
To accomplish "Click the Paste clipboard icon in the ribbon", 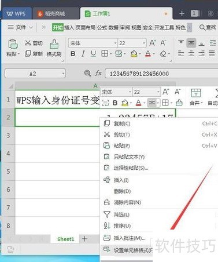I will (13, 44).
